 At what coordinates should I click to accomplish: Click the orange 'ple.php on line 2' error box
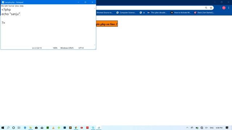click(107, 24)
